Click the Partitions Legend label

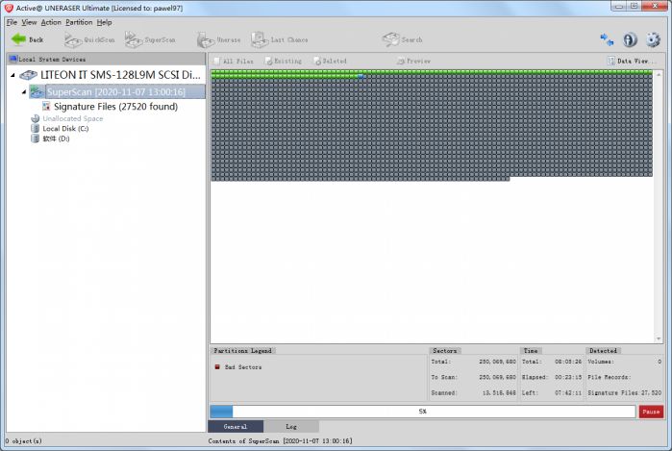coord(242,351)
